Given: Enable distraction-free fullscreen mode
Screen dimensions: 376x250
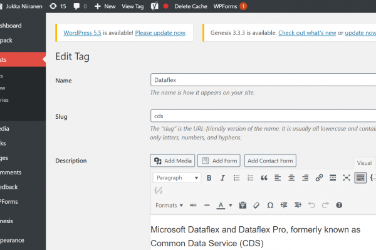Looking at the screenshot, I should coord(347,177).
